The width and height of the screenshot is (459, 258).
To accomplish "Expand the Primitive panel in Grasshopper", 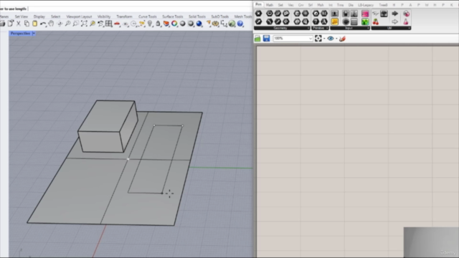I will pos(320,28).
